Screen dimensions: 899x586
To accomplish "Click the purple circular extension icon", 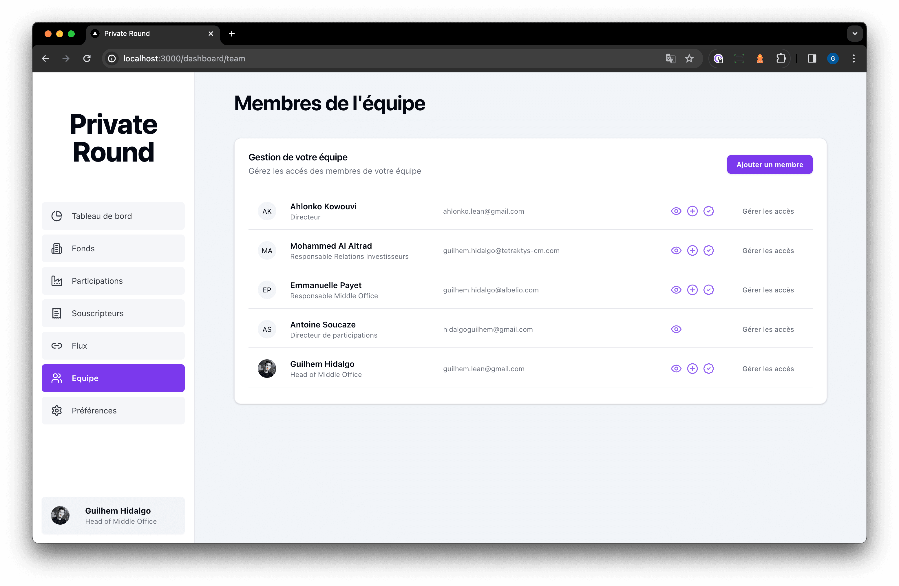I will coord(719,58).
